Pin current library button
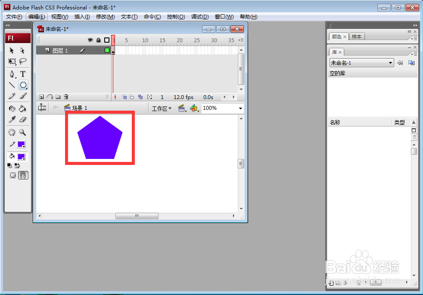This screenshot has height=295, width=423. click(400, 63)
